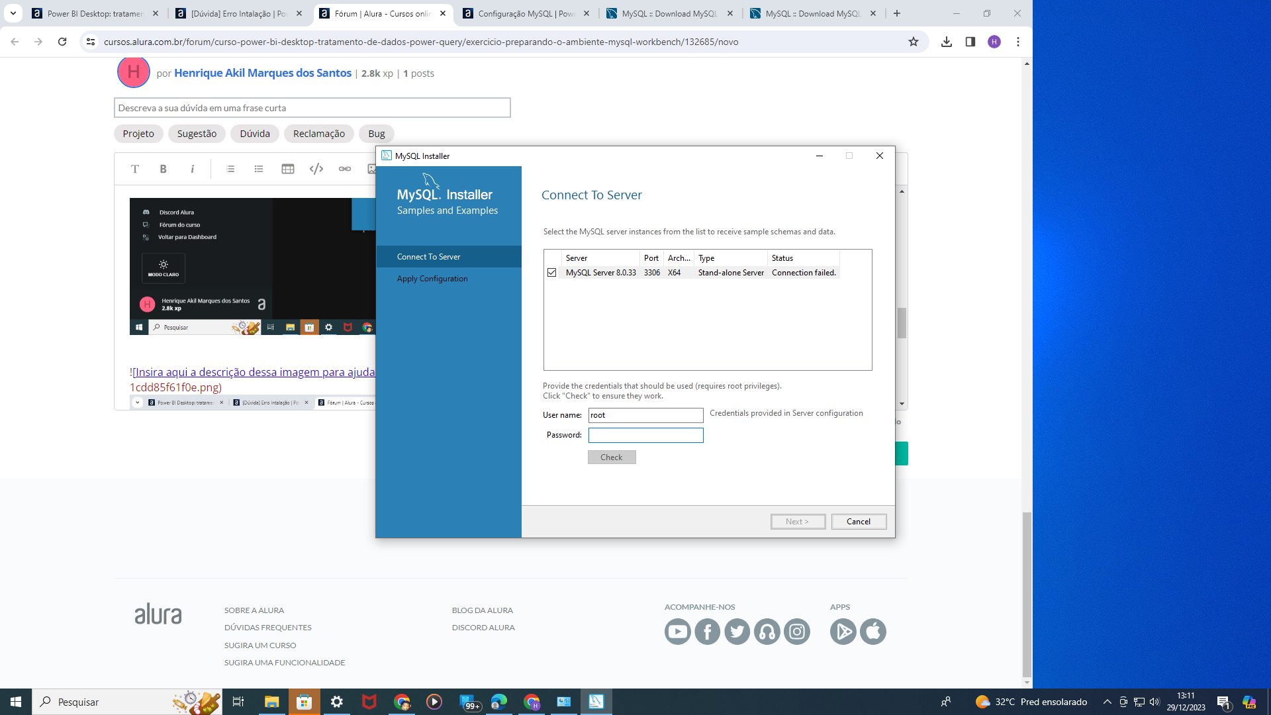This screenshot has height=715, width=1271.
Task: Open DÚVIDAS FREQUENTES link
Action: coord(268,628)
